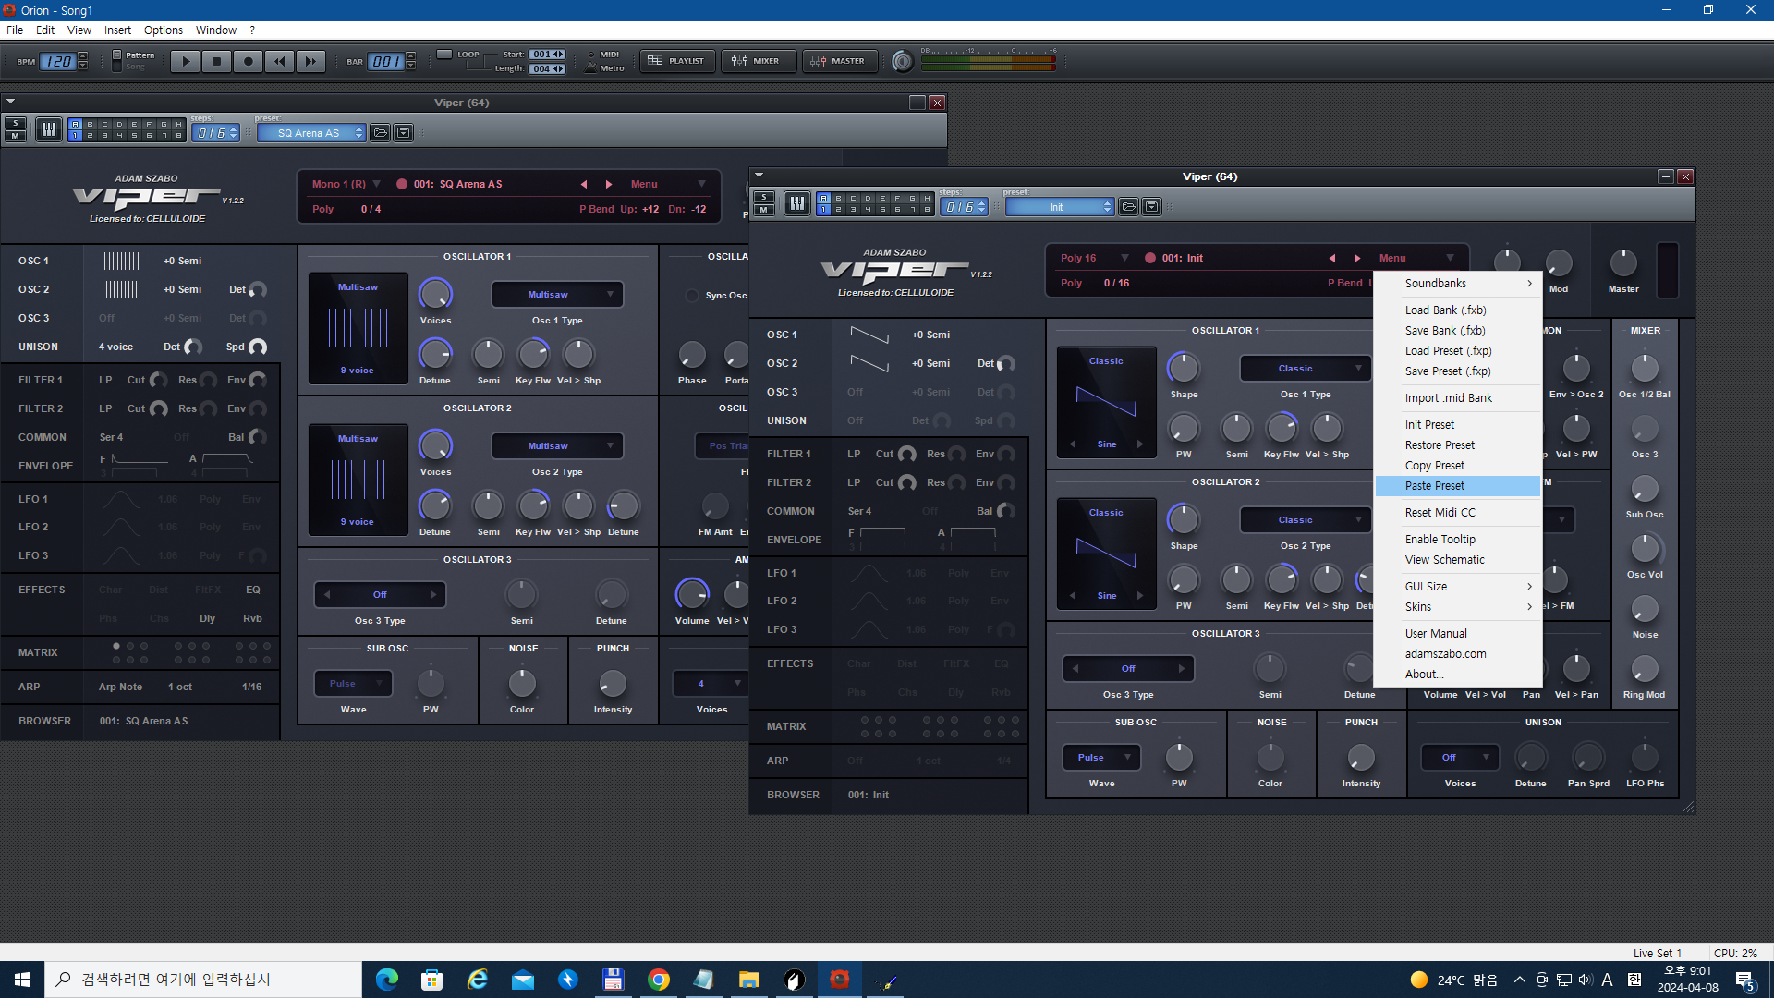The image size is (1774, 998).
Task: Open piano keyboard in left Viper window
Action: [x=49, y=130]
